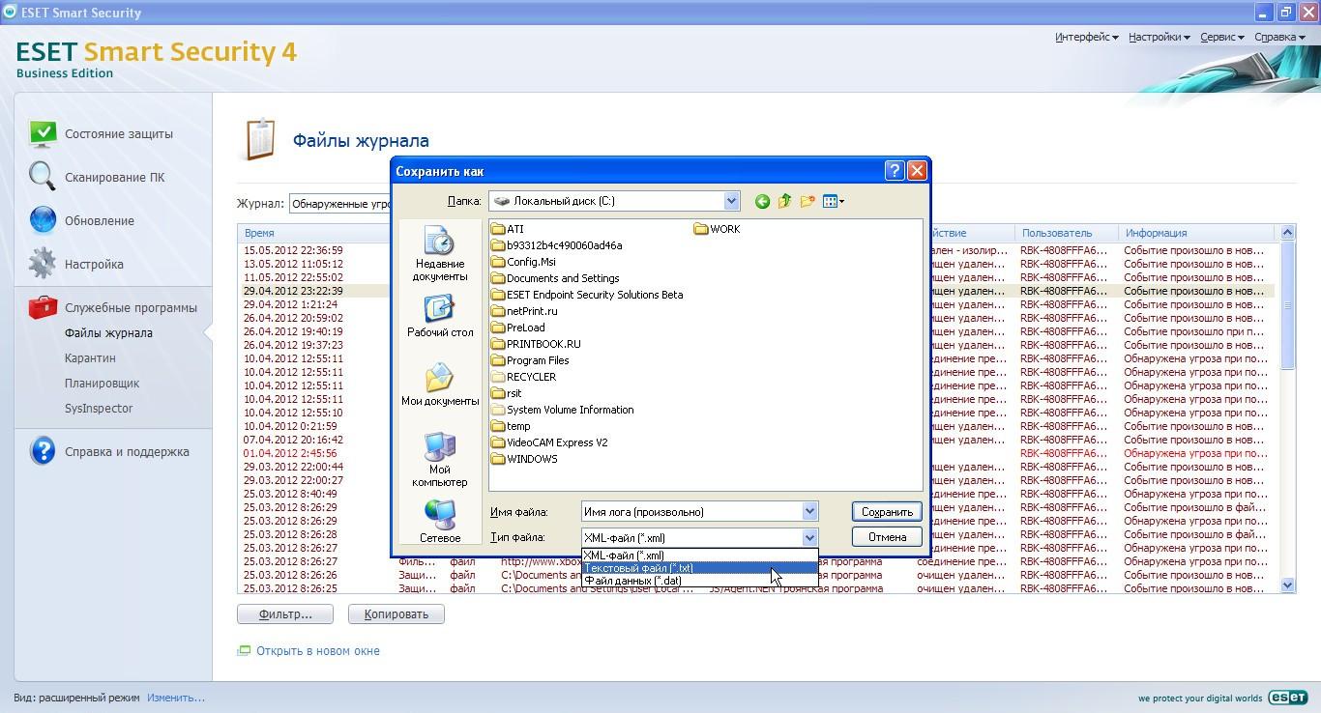Select the log row 07.04.2012 20:16:42
The height and width of the screenshot is (713, 1321).
tap(293, 440)
